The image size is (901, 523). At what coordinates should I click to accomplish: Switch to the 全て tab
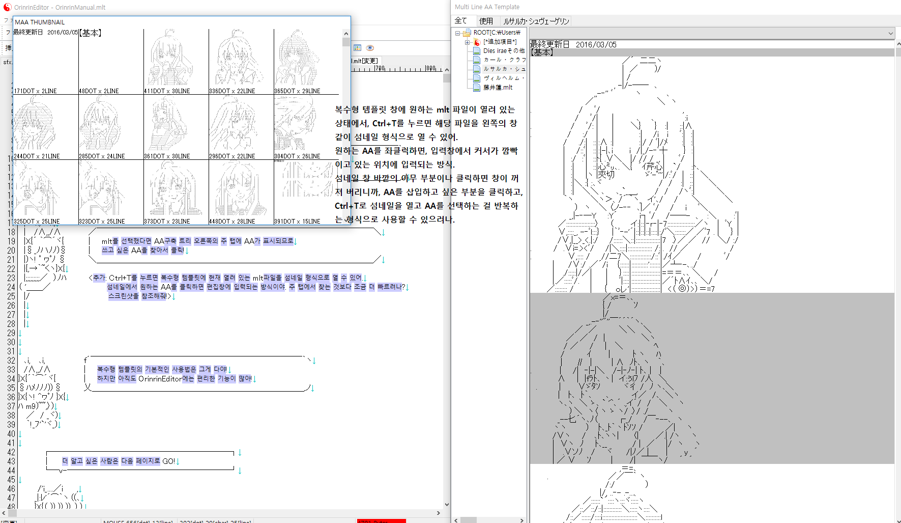click(461, 21)
